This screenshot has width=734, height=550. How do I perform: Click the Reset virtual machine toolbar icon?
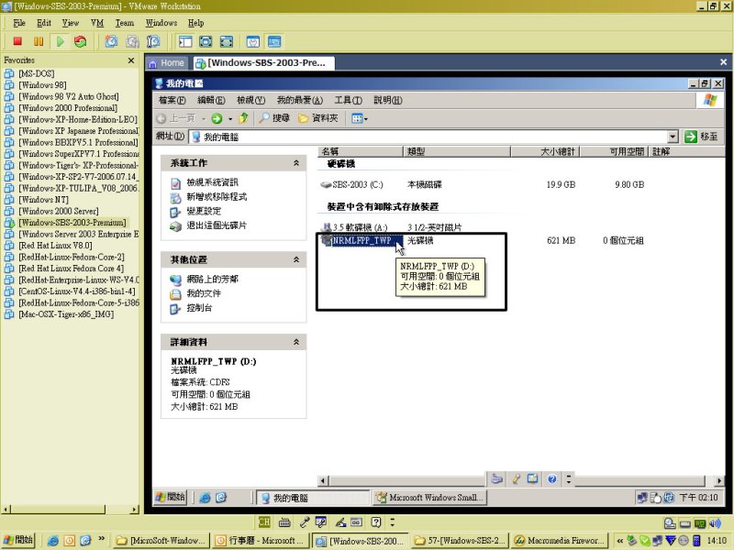click(x=81, y=41)
